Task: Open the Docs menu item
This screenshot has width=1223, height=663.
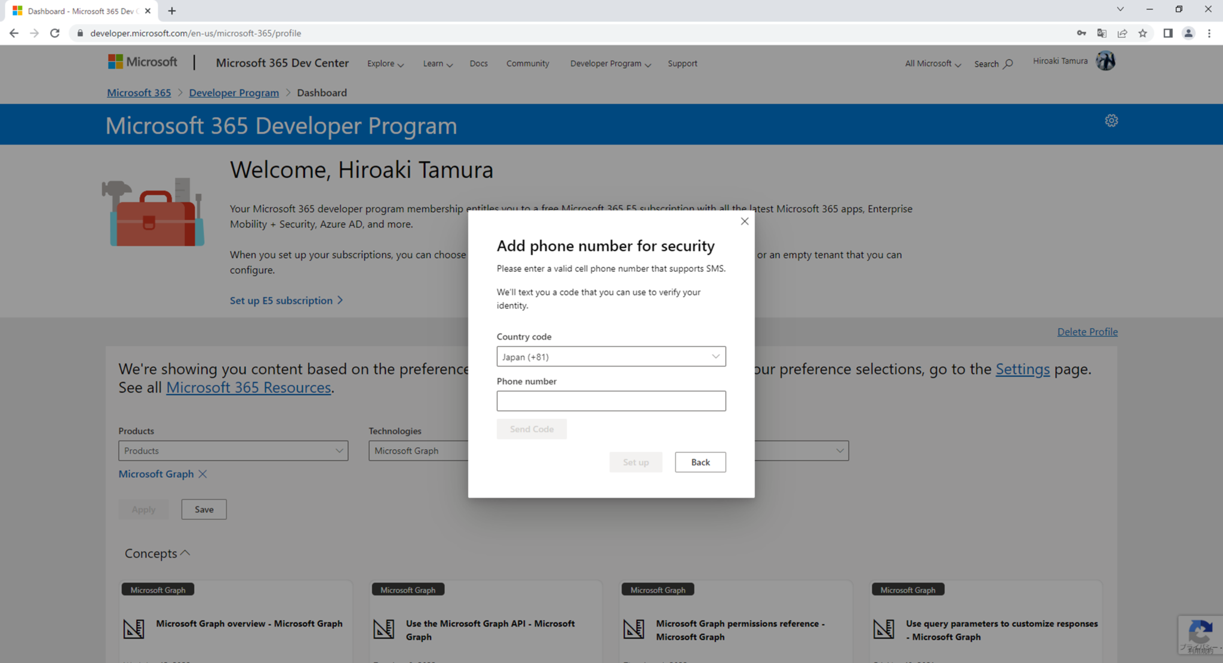Action: click(478, 64)
